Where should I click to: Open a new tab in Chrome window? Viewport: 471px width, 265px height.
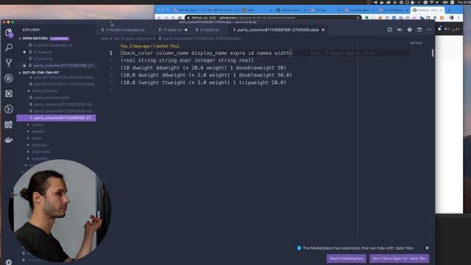coord(450,10)
